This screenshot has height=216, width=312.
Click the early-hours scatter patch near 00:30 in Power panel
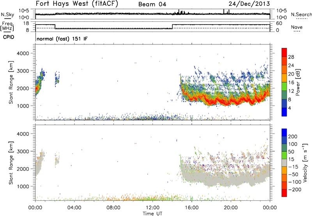tap(40, 83)
